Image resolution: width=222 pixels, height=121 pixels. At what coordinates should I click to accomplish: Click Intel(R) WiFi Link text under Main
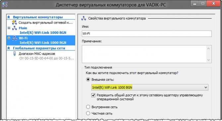coord(43,33)
